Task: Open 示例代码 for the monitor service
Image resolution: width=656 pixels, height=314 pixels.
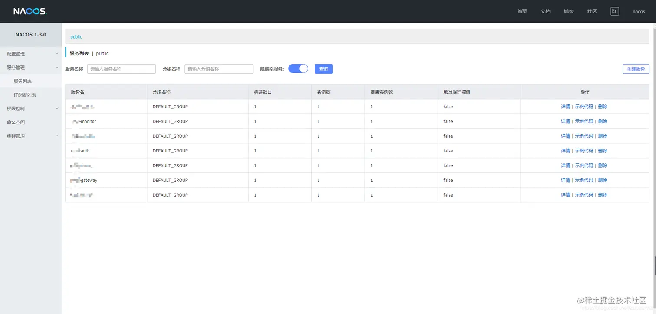Action: pyautogui.click(x=584, y=121)
